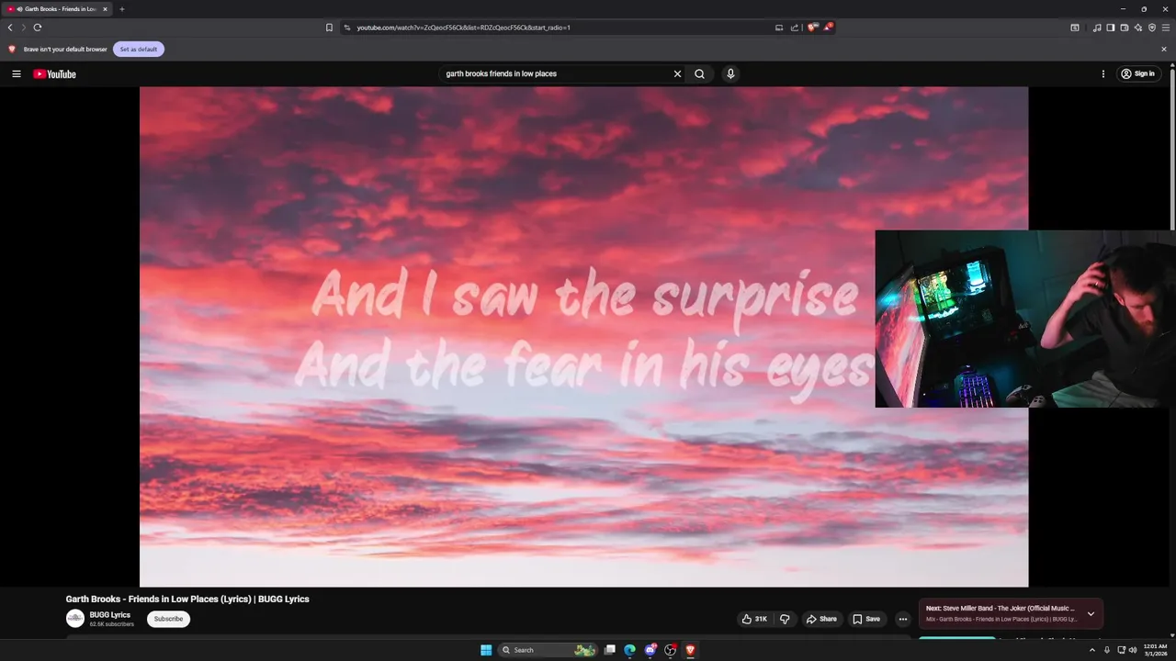Open Brave Wallet icon

tap(1125, 28)
